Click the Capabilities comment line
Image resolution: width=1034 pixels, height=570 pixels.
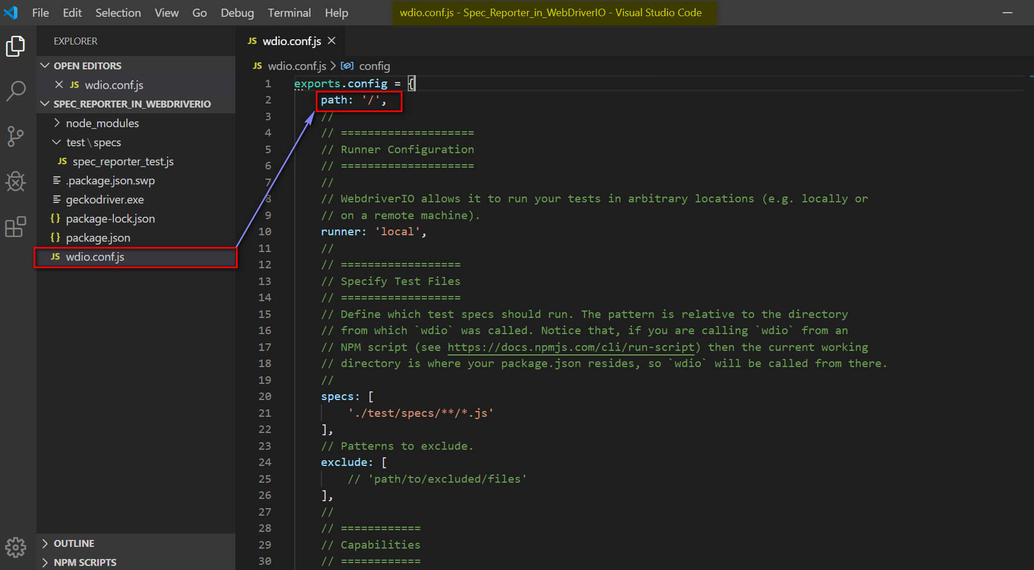(371, 545)
